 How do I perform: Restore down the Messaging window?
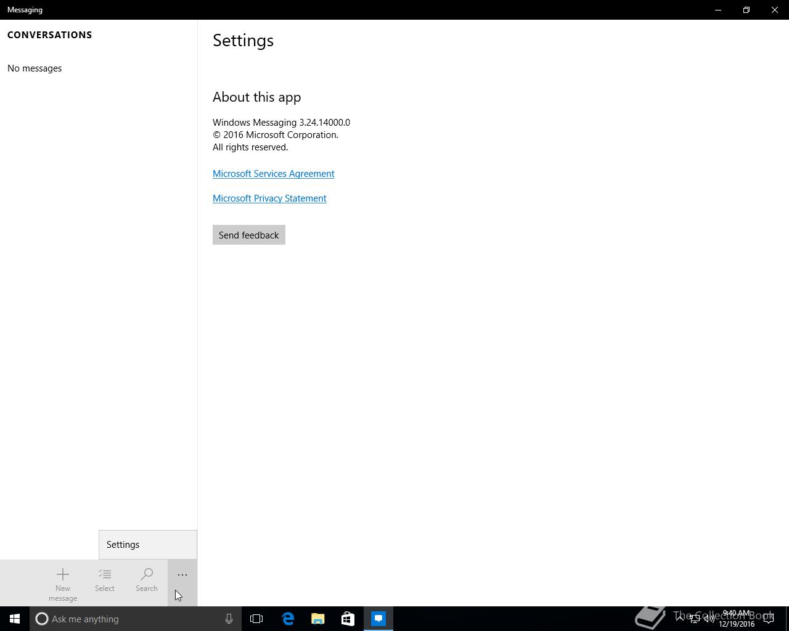[x=746, y=10]
